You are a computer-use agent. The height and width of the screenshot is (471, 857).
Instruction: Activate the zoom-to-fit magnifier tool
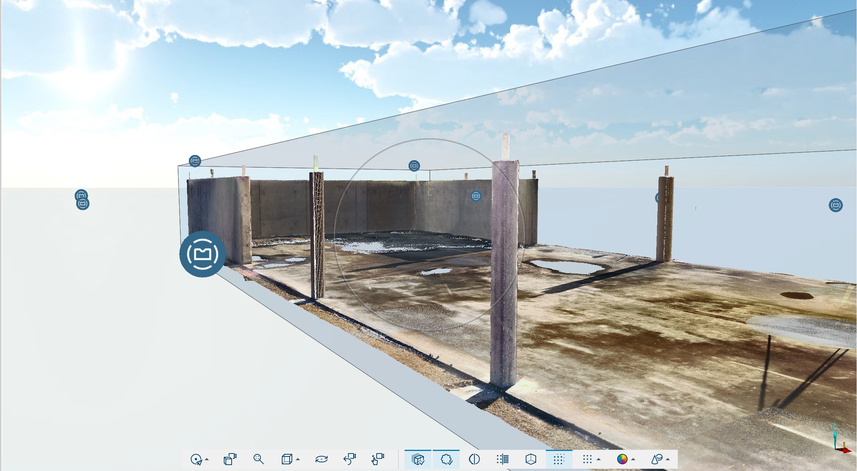(258, 459)
